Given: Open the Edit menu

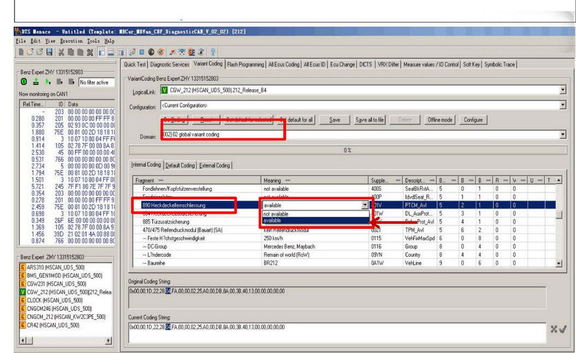Looking at the screenshot, I should tap(35, 41).
